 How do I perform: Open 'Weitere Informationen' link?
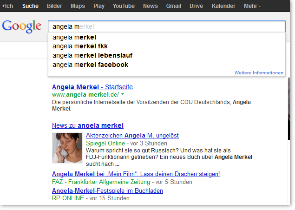coord(259,73)
